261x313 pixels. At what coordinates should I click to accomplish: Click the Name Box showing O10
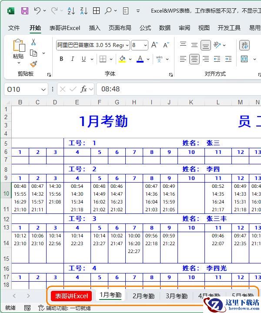click(x=23, y=89)
